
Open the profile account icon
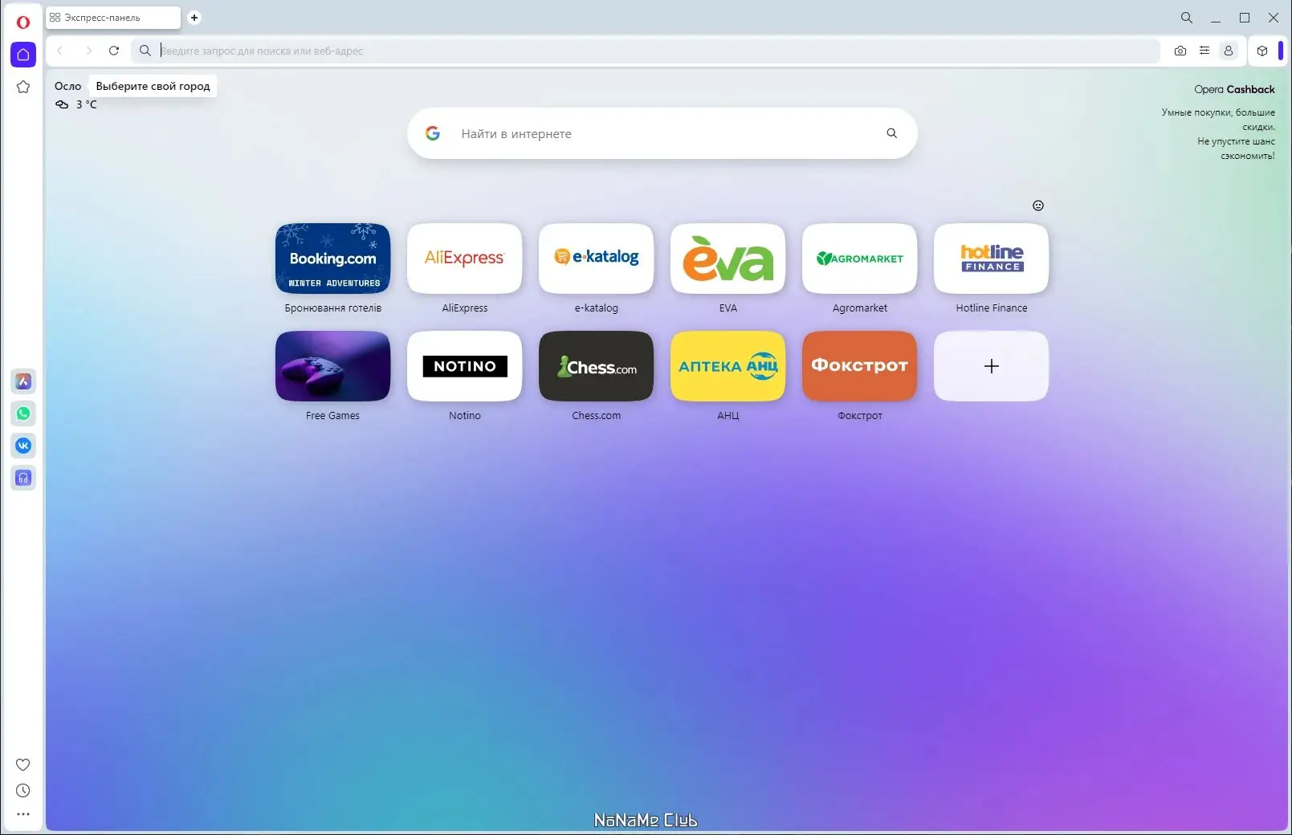pos(1229,51)
